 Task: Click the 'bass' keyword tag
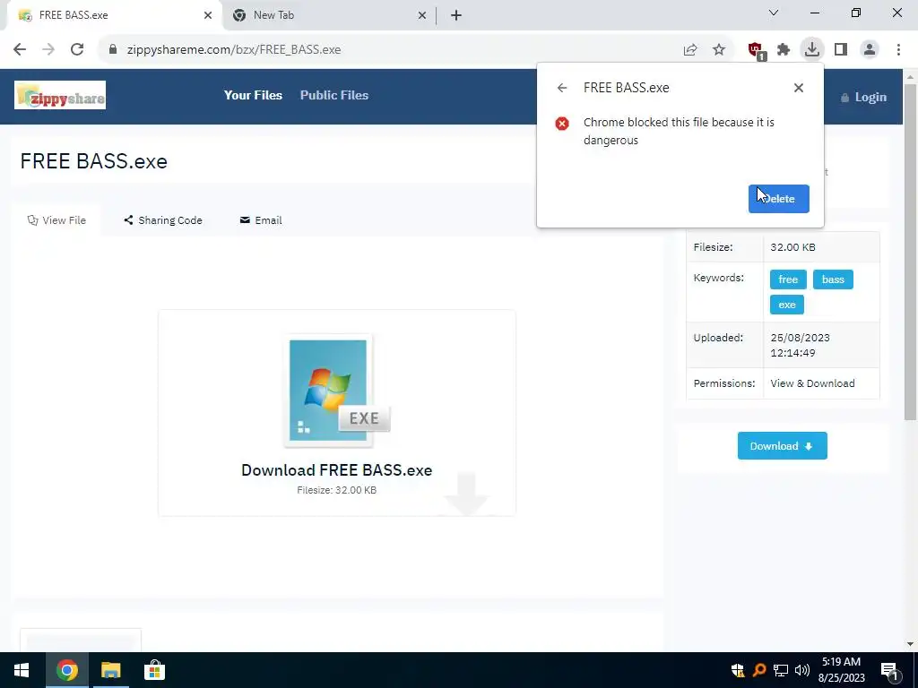click(x=833, y=279)
